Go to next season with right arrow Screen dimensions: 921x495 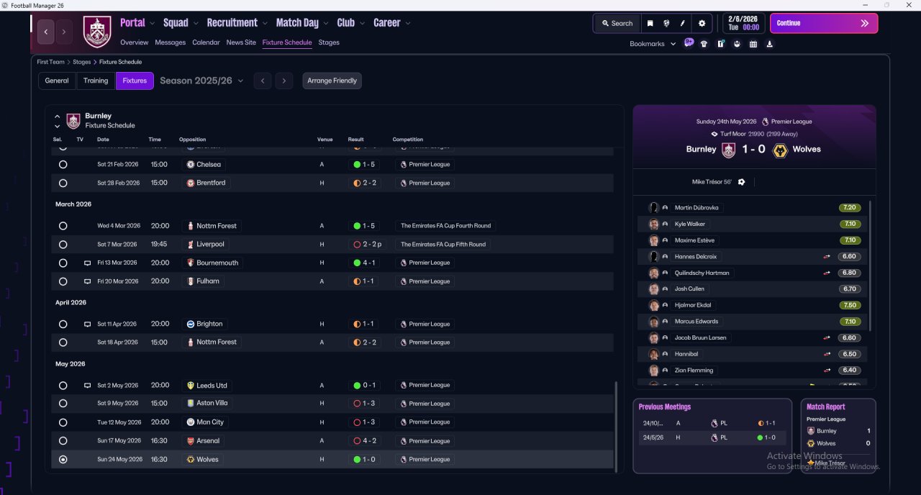(284, 81)
